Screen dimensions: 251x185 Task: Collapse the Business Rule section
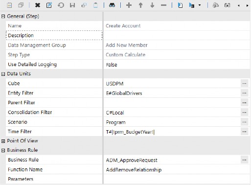[3, 150]
